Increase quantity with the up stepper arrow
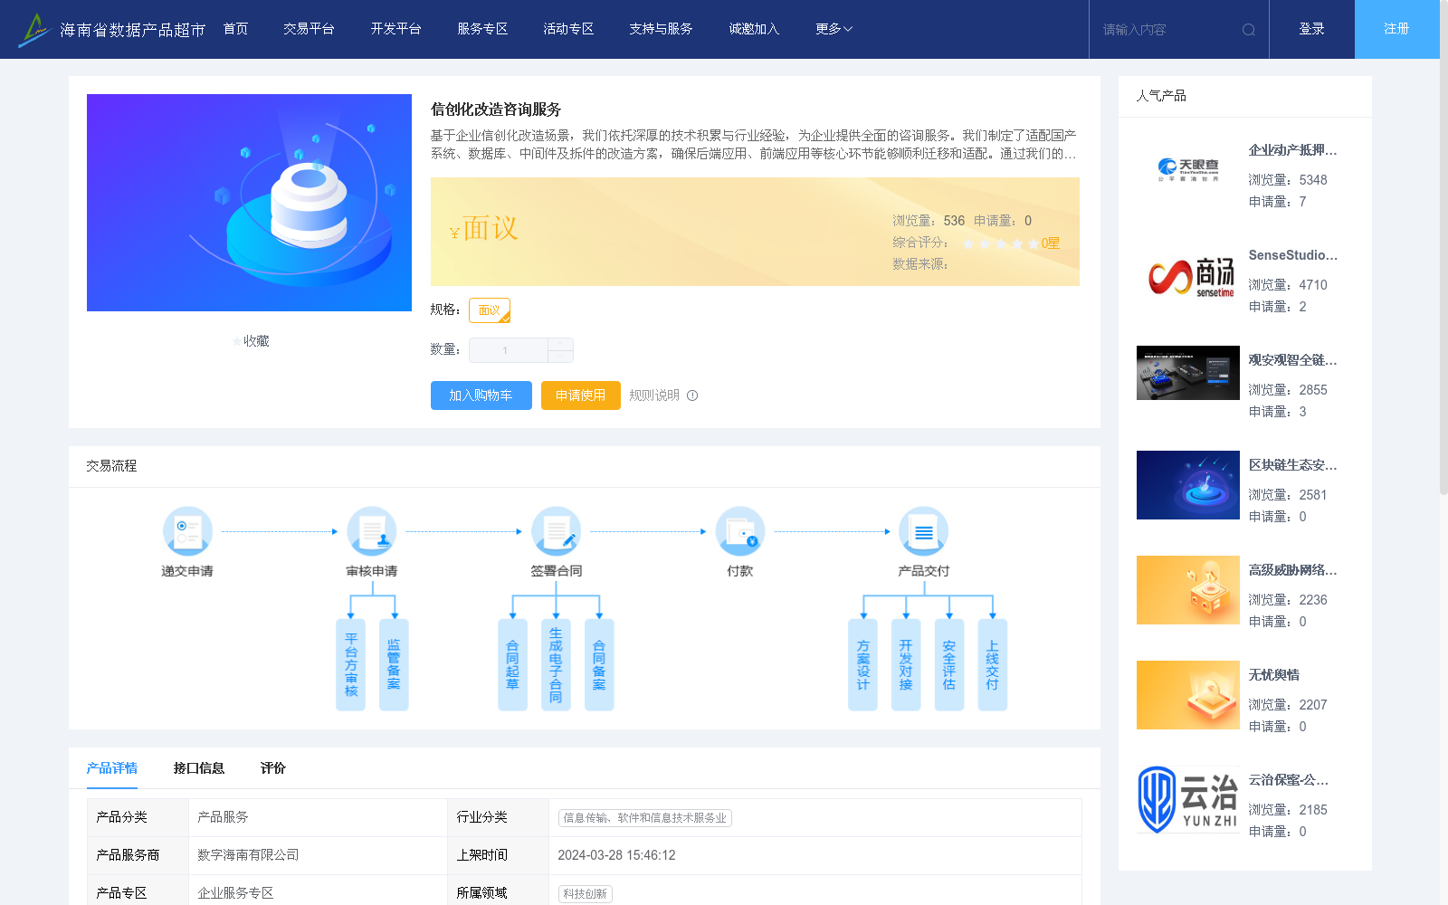1448x905 pixels. point(560,344)
